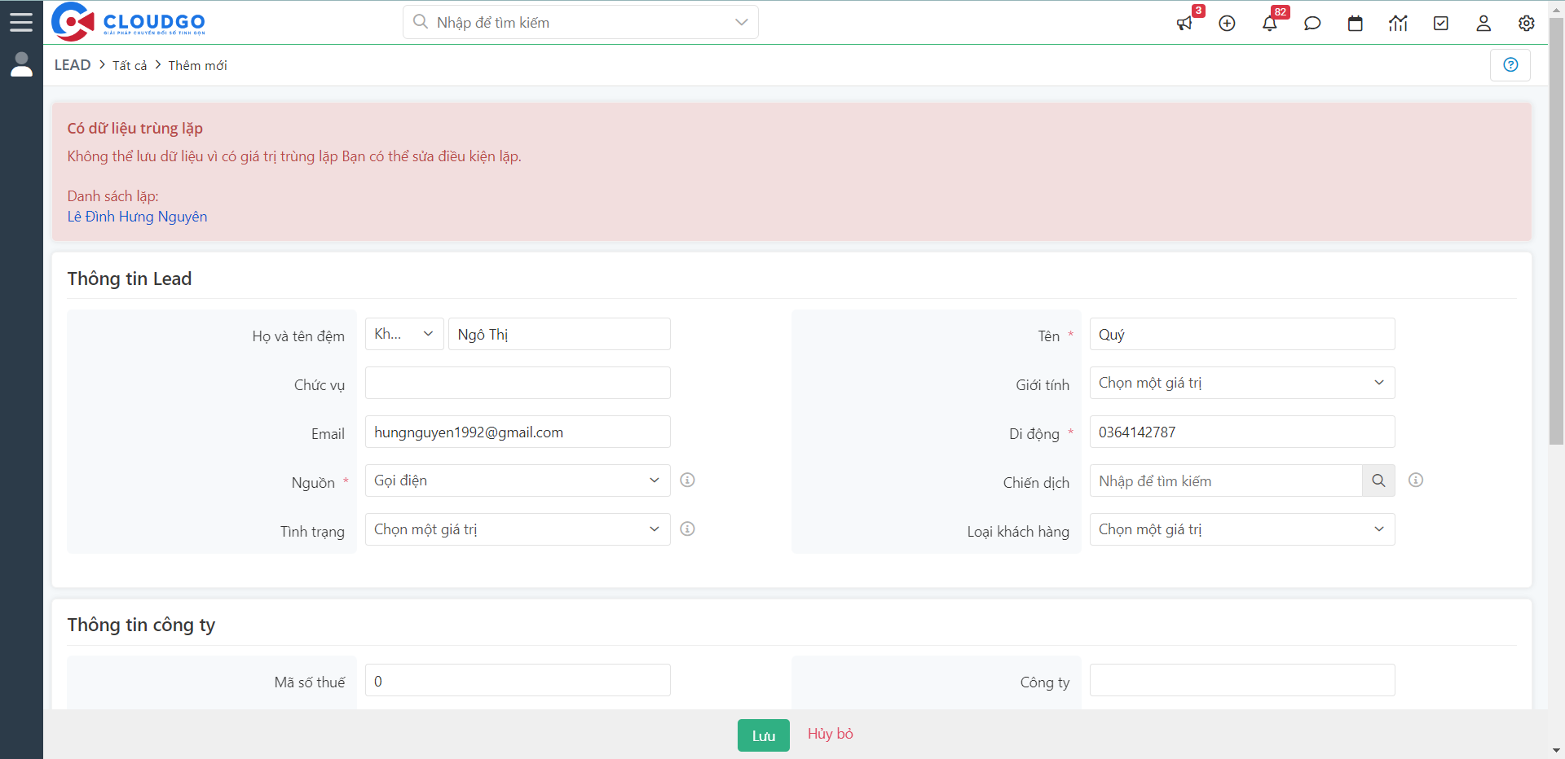Open duplicate record Lê Đình Hưng Nguyên
The height and width of the screenshot is (759, 1565).
pyautogui.click(x=137, y=217)
